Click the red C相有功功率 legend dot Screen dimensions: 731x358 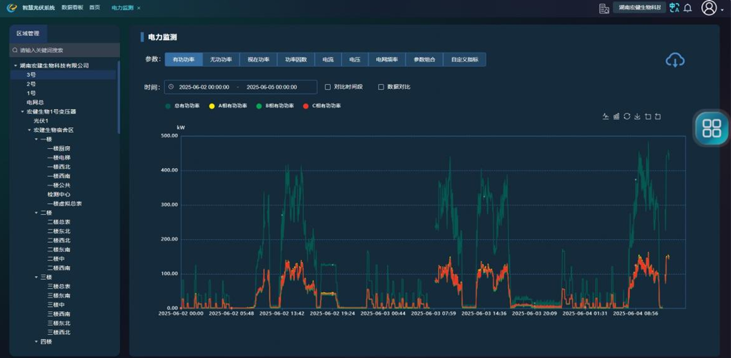(306, 106)
